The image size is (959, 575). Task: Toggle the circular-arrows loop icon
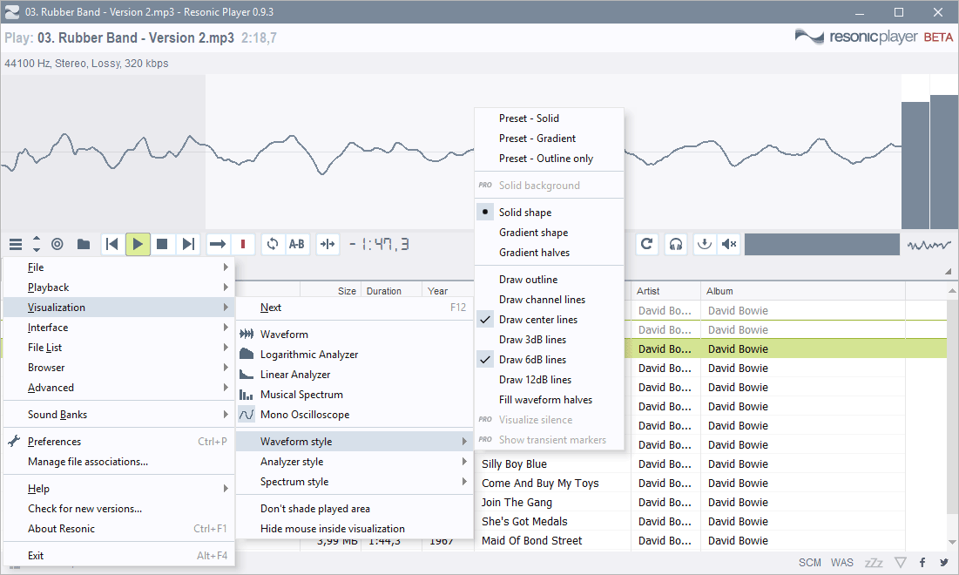click(272, 244)
